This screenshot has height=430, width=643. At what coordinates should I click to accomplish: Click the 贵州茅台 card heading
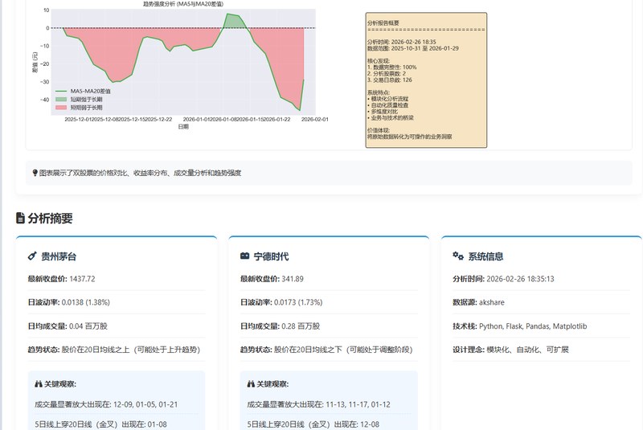(x=59, y=256)
